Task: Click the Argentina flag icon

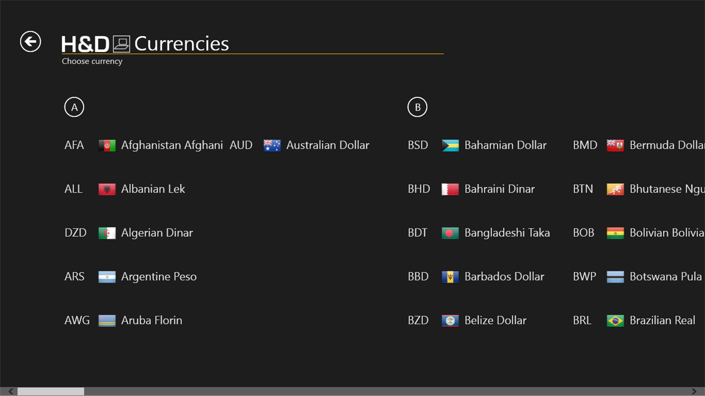Action: pos(107,277)
